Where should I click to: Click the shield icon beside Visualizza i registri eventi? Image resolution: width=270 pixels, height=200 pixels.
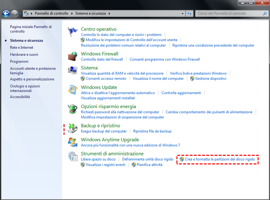83,165
